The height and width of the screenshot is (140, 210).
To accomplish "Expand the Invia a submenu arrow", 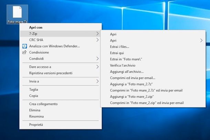I will pos(97,81).
